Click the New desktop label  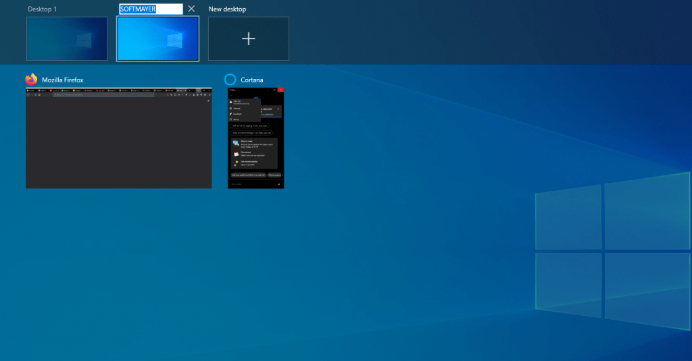[x=227, y=9]
